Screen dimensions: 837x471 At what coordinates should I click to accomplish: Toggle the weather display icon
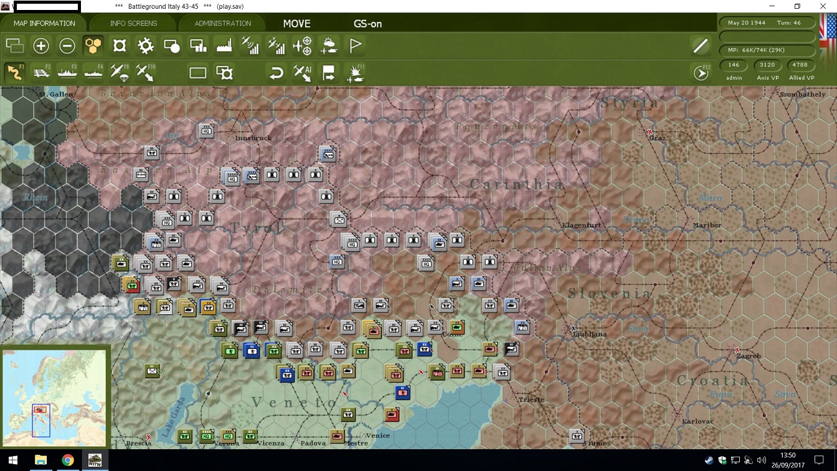pyautogui.click(x=329, y=45)
